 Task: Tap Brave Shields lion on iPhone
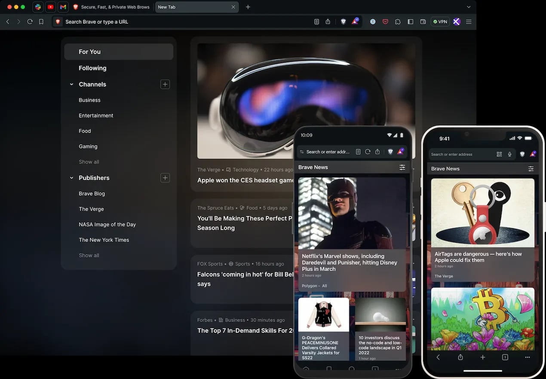(x=522, y=154)
